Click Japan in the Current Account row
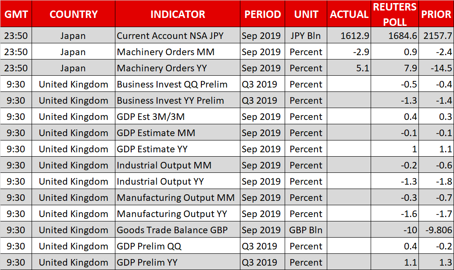454x270 pixels. pyautogui.click(x=73, y=36)
